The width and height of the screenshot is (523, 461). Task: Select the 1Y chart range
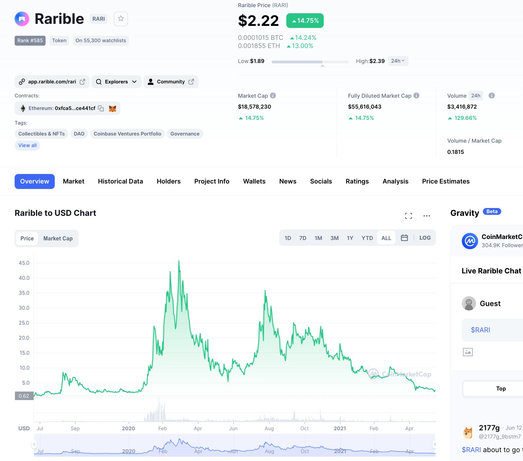coord(350,238)
